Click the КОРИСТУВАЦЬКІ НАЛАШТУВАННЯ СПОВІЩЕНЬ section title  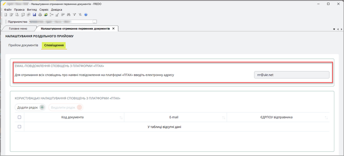(x=68, y=98)
